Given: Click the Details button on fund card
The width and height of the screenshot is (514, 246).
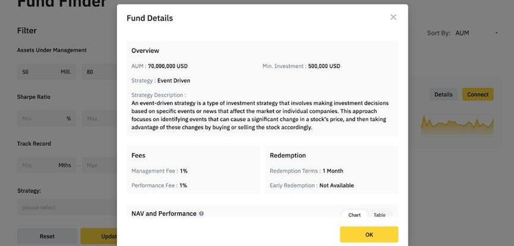Looking at the screenshot, I should 443,94.
